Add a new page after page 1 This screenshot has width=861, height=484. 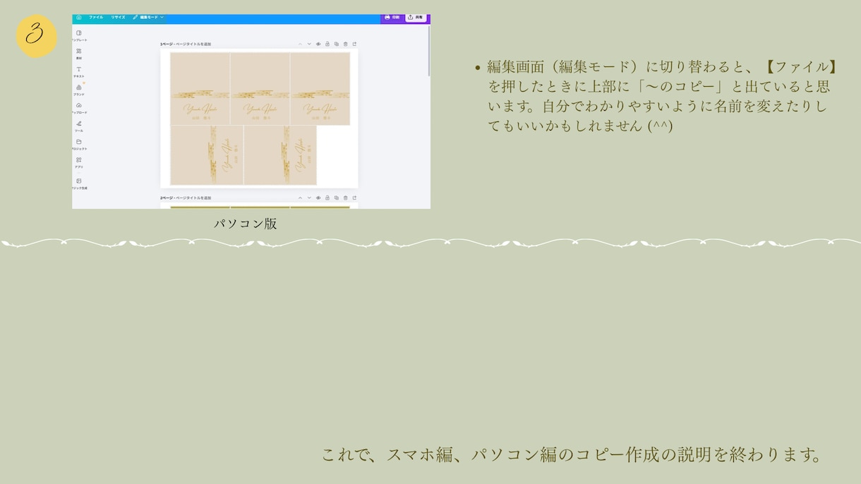pyautogui.click(x=354, y=44)
